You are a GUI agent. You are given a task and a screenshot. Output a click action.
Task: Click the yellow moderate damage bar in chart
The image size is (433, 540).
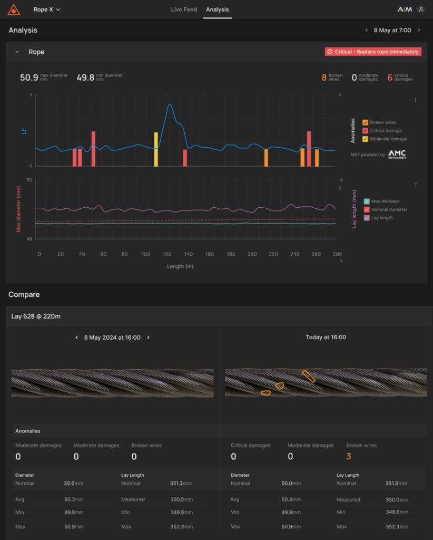pos(156,149)
